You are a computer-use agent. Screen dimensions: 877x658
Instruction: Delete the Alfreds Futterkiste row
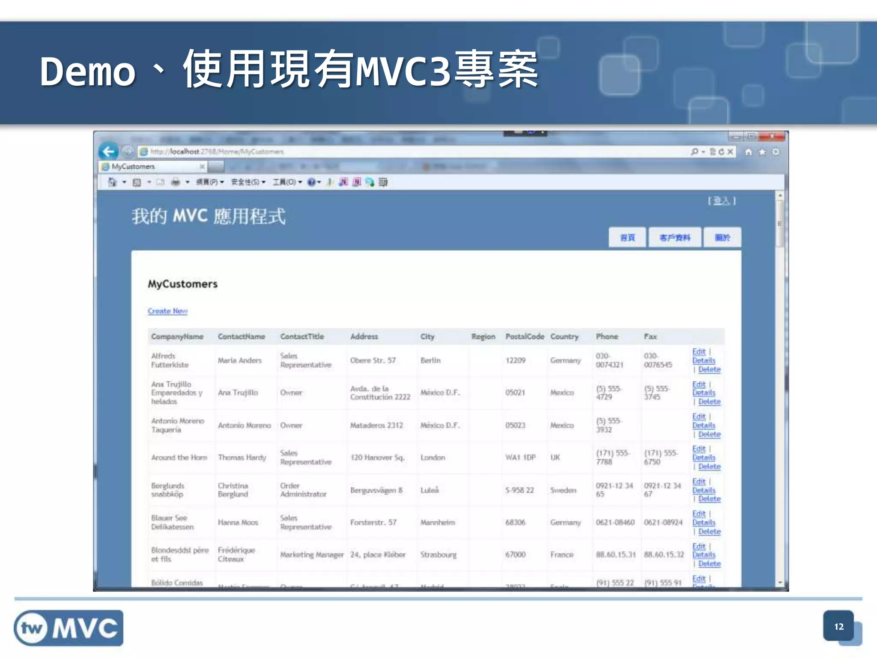click(709, 369)
